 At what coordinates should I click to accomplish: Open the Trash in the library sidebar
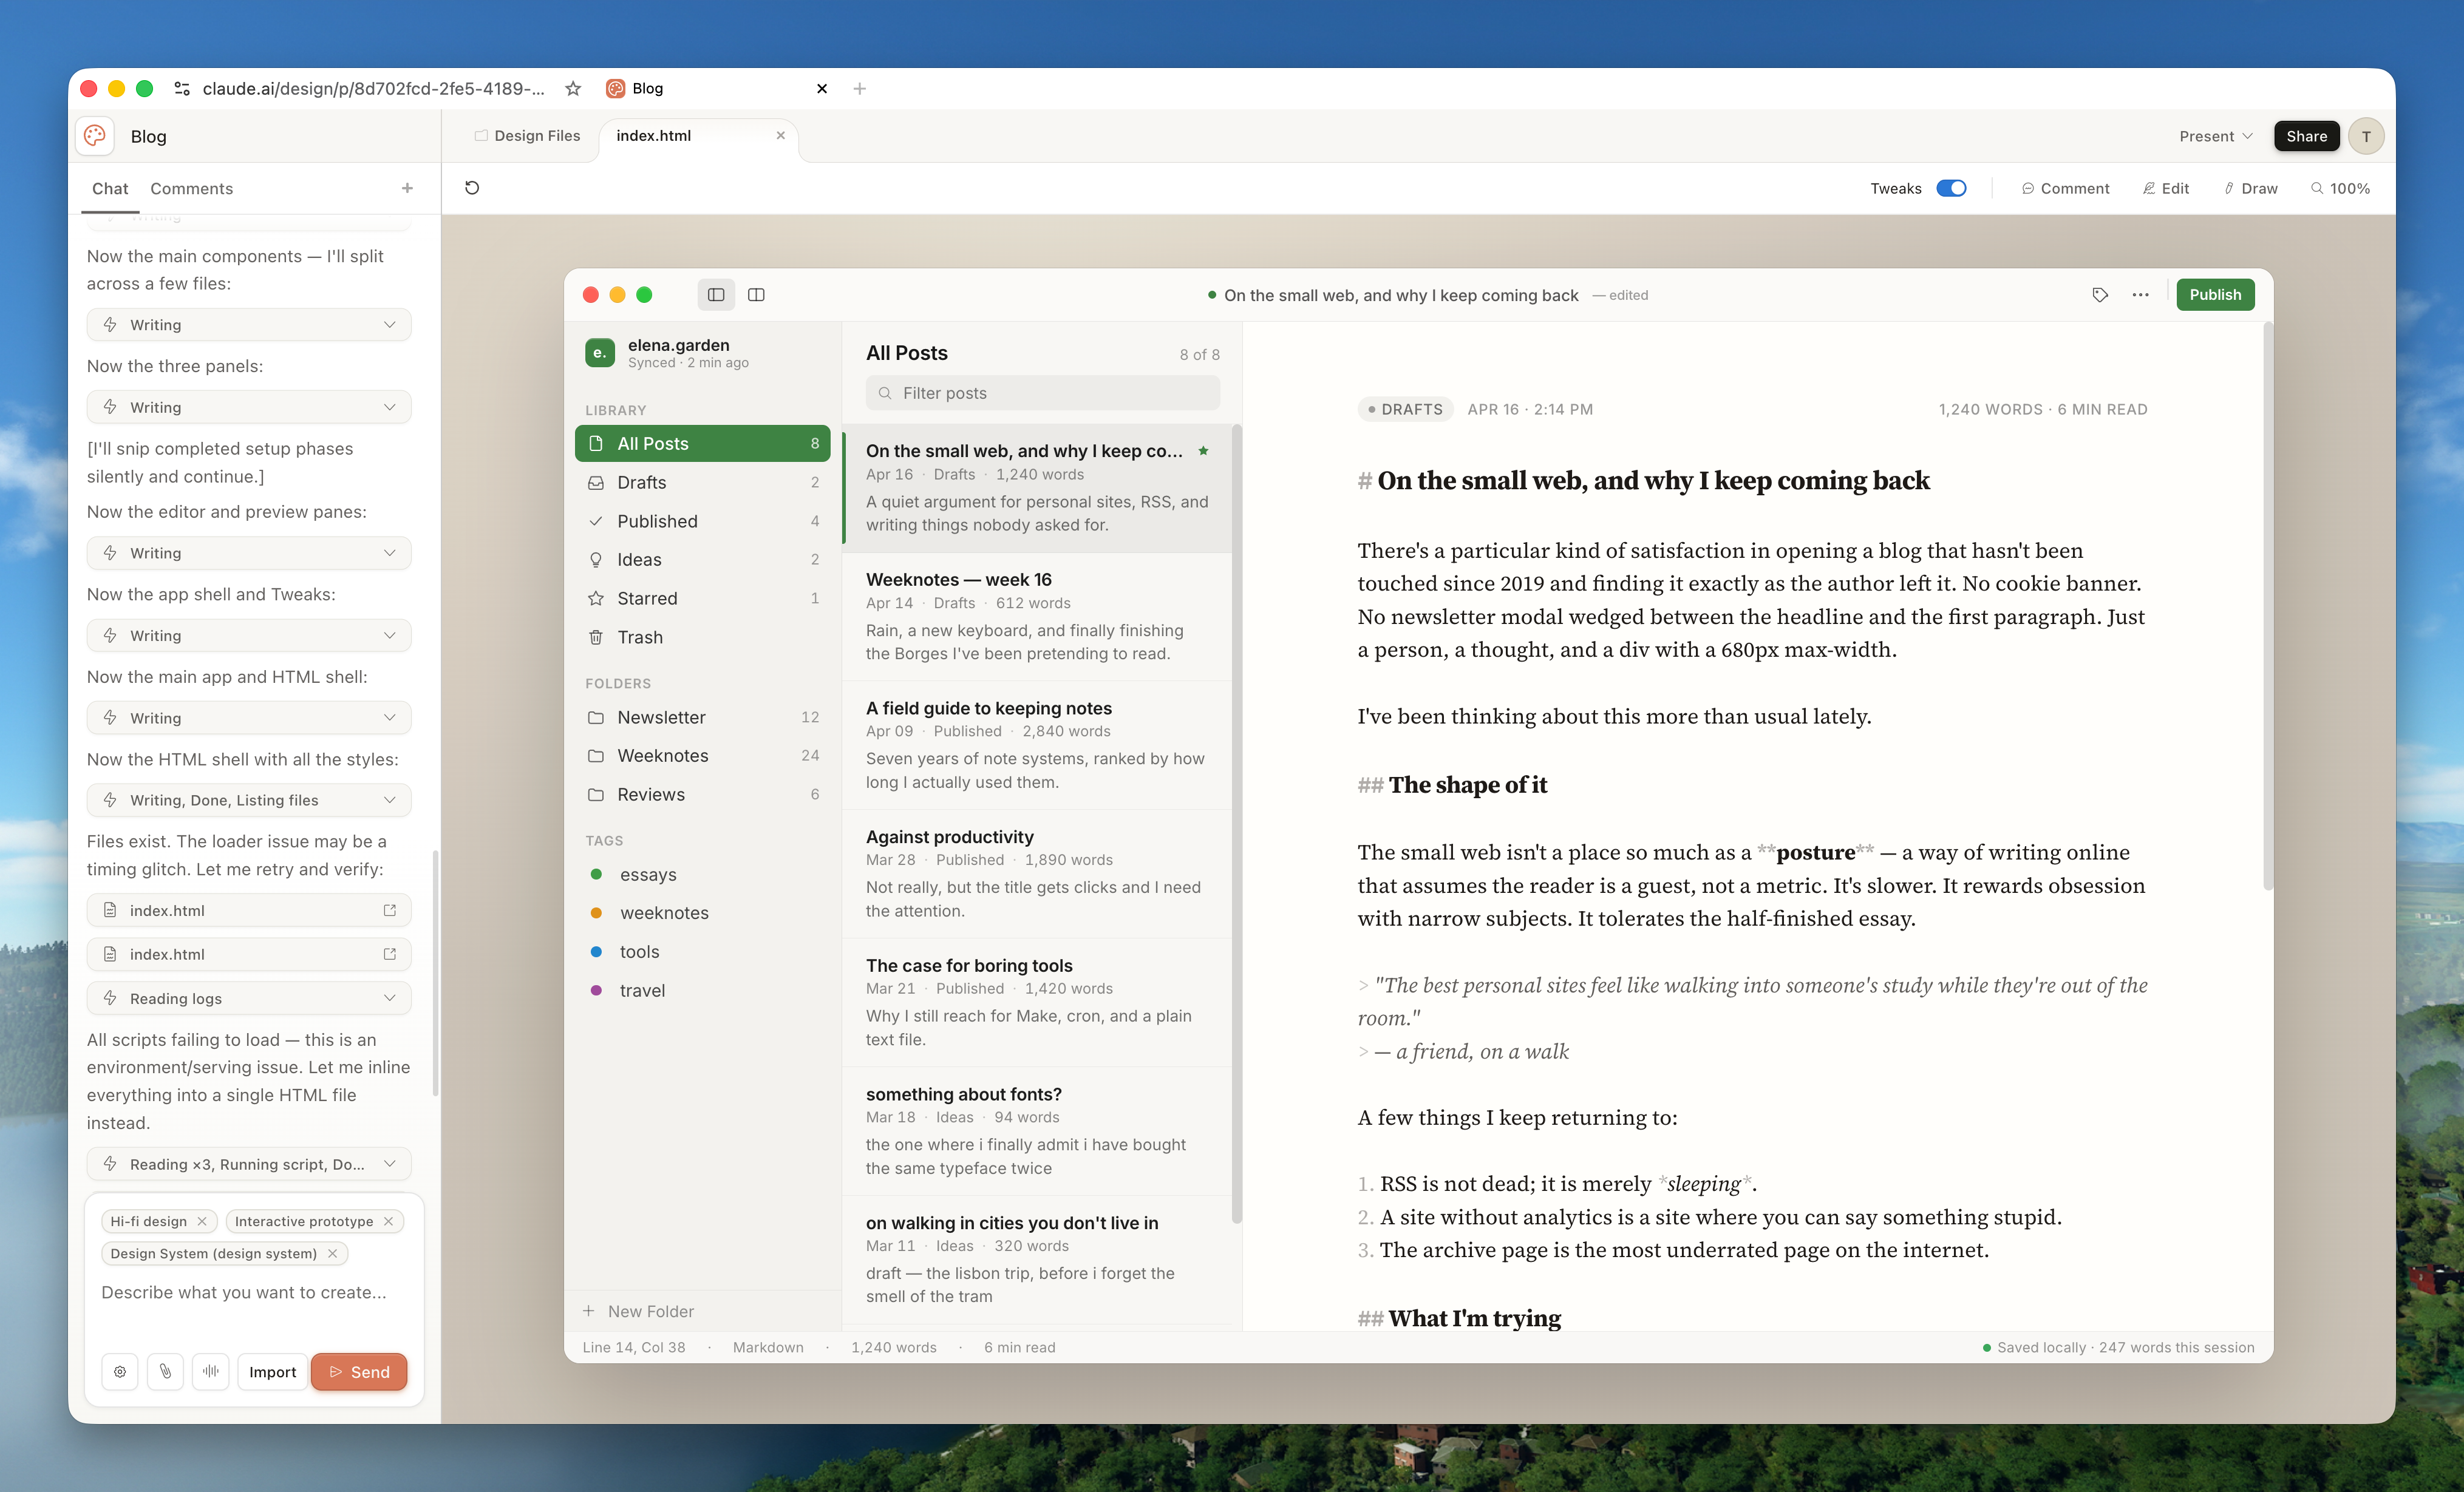[640, 637]
